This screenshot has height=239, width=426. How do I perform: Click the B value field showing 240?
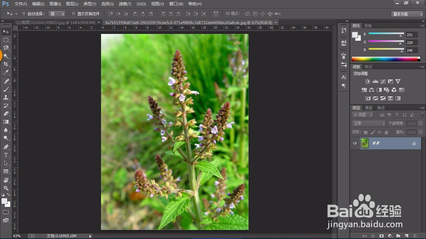coord(412,50)
